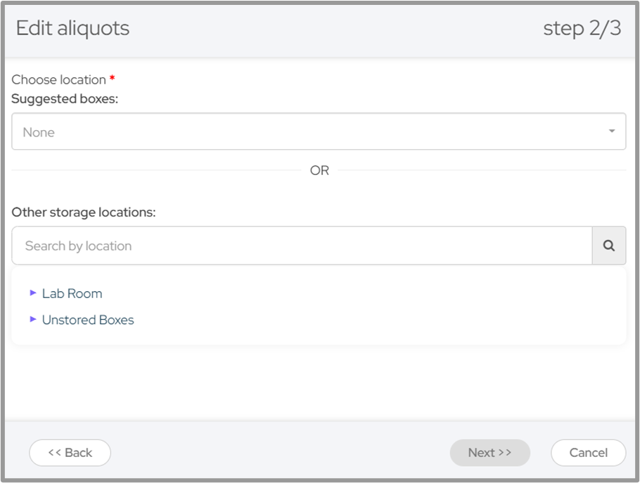Open the Suggested boxes dropdown arrow
This screenshot has height=483, width=640.
611,131
